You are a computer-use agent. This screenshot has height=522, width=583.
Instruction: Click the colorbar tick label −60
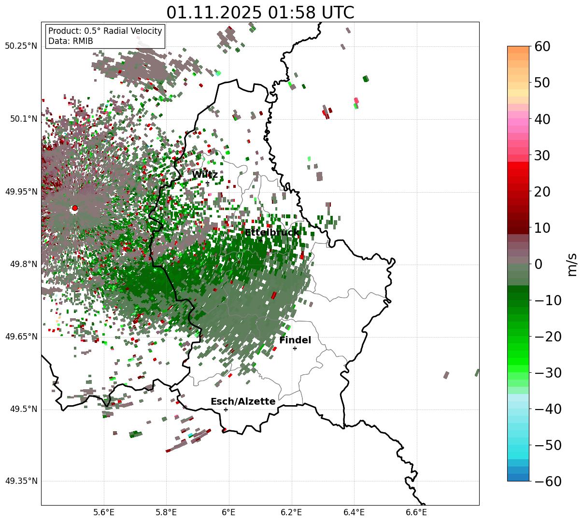(548, 481)
